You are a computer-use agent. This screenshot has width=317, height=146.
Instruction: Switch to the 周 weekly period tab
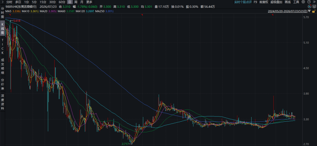[76, 2]
